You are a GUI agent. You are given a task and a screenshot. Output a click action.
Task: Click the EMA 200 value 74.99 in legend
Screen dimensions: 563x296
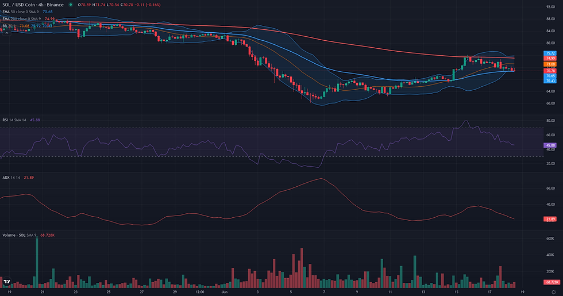coord(49,18)
